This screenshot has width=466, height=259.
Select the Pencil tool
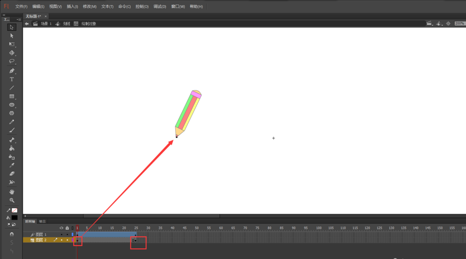(12, 122)
